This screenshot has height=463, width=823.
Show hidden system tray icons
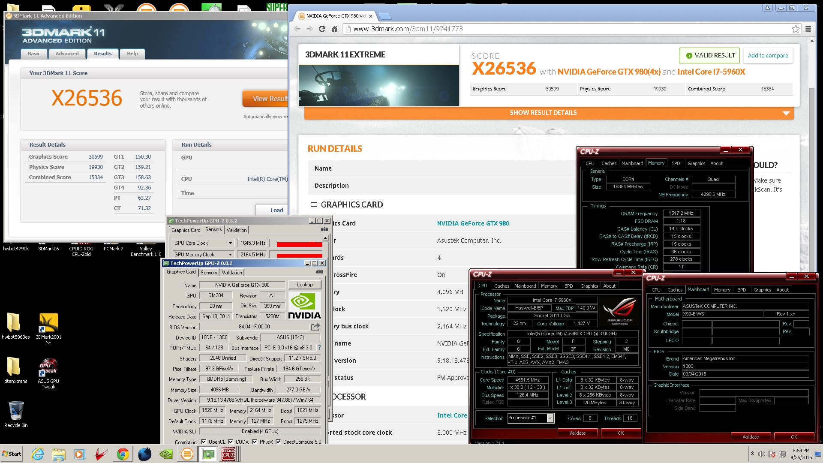(752, 454)
